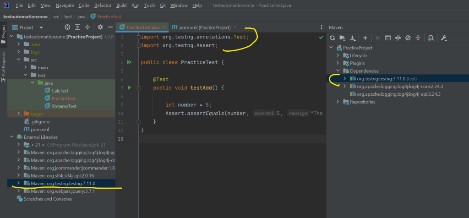Image resolution: width=469 pixels, height=218 pixels.
Task: Collapse External Libraries node
Action: [x=11, y=136]
